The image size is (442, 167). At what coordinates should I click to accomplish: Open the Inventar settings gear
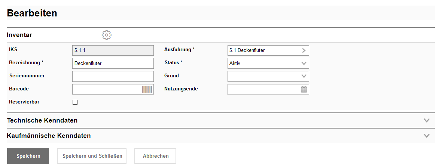[x=107, y=35]
